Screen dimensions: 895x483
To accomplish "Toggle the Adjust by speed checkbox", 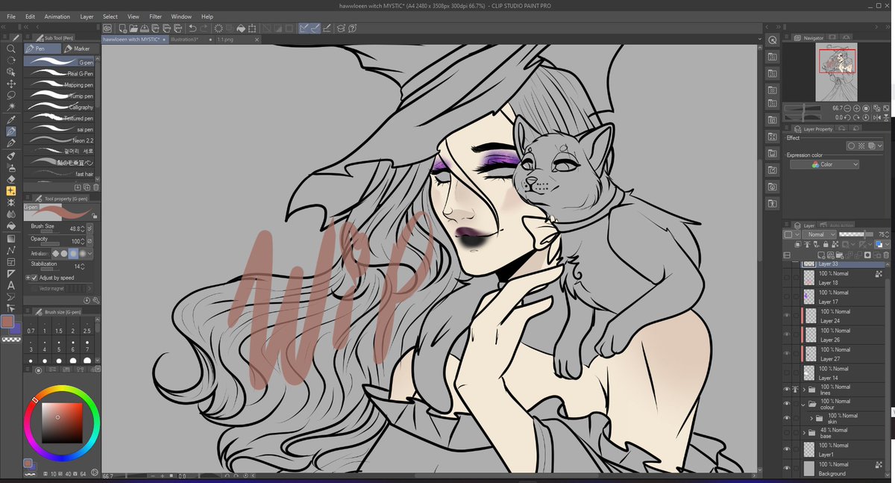I will tap(34, 278).
